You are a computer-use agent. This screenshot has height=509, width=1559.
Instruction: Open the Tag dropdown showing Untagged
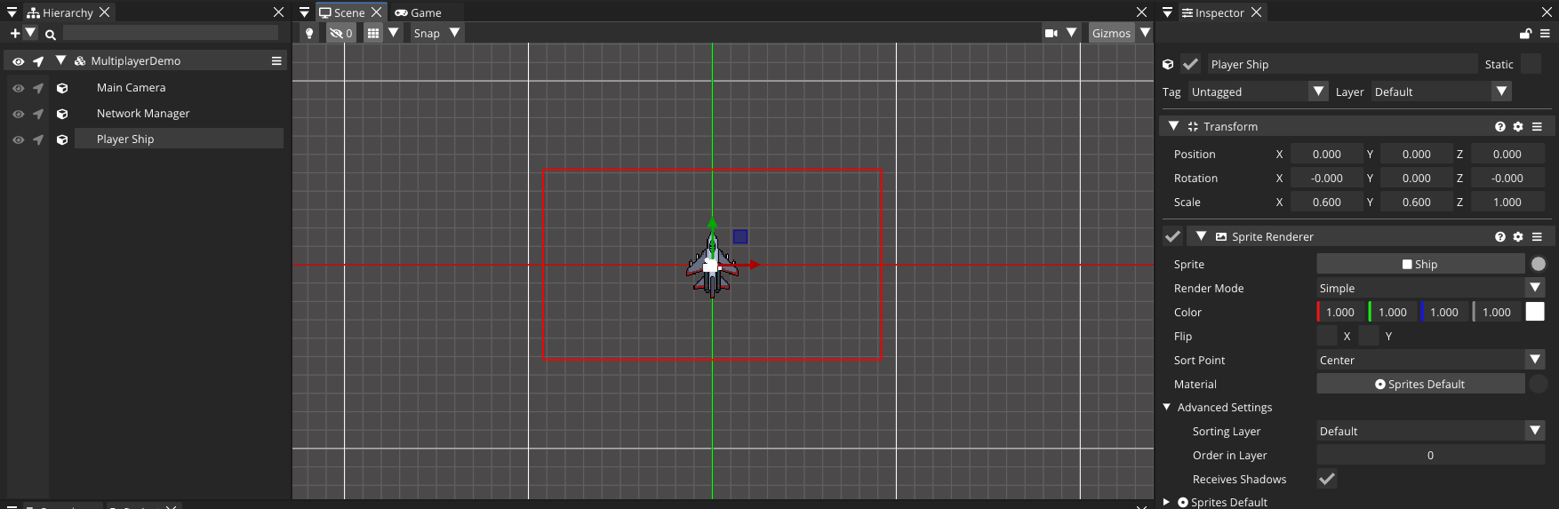pos(1258,91)
